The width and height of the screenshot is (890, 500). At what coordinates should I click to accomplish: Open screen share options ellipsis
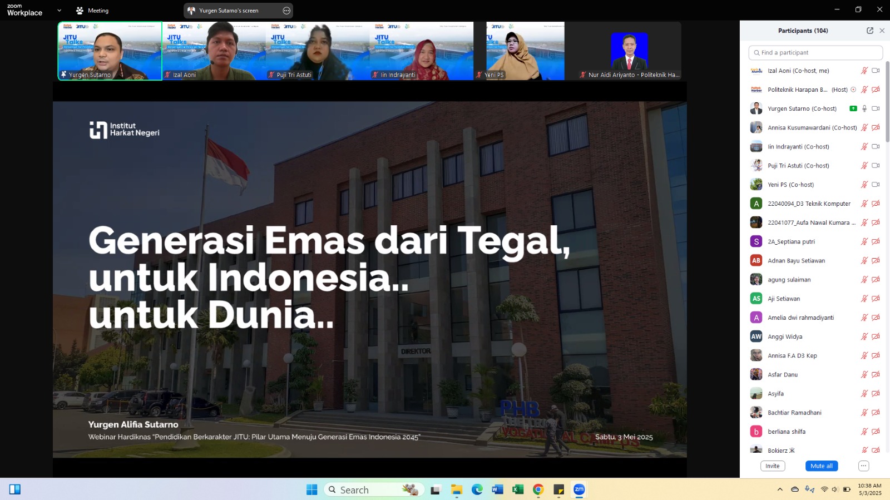tap(286, 11)
